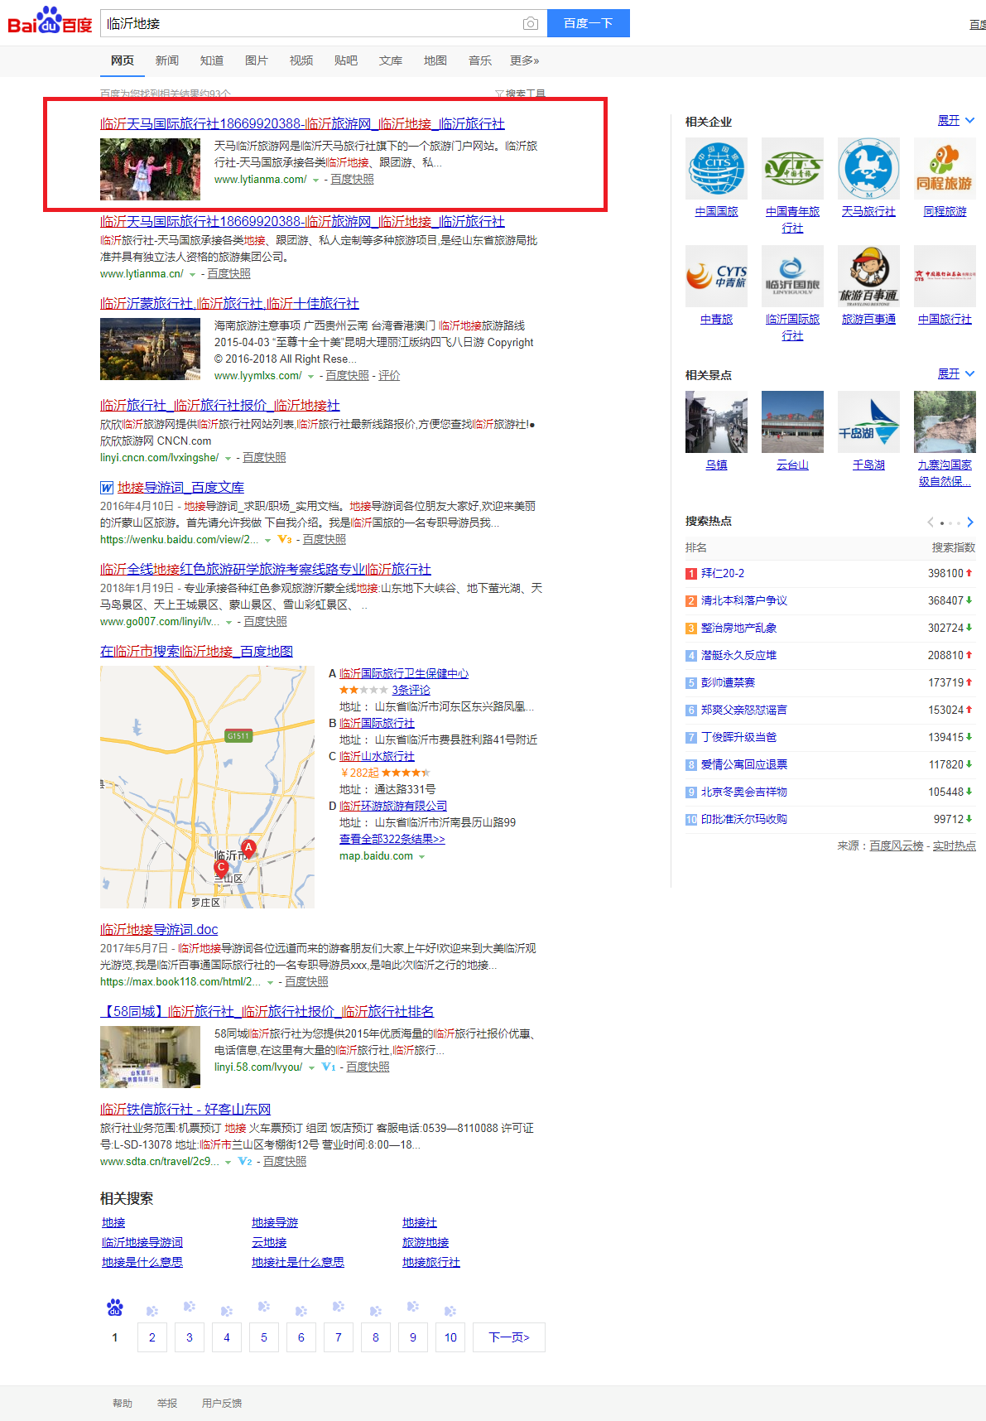Click map marker A on the Linyi map
Screen dimensions: 986x1421
coord(248,848)
